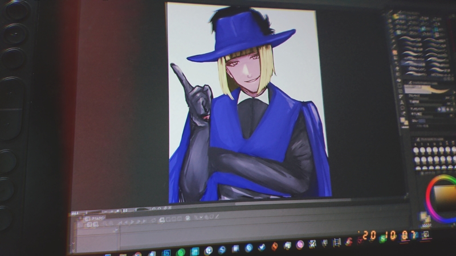Click the foreground color chip under the color wheel
This screenshot has height=256, width=456.
[x=424, y=216]
